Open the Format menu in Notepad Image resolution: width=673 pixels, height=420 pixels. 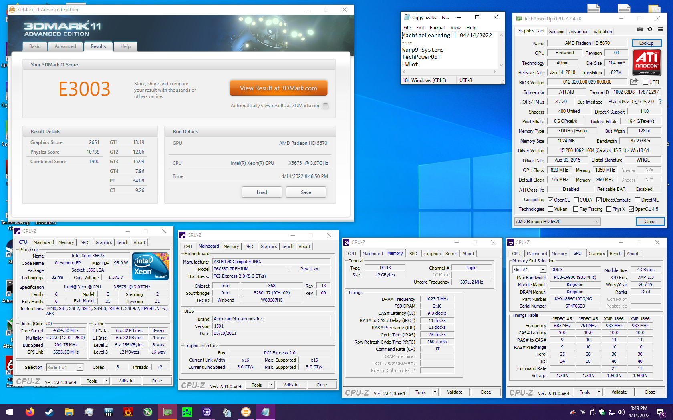(437, 28)
